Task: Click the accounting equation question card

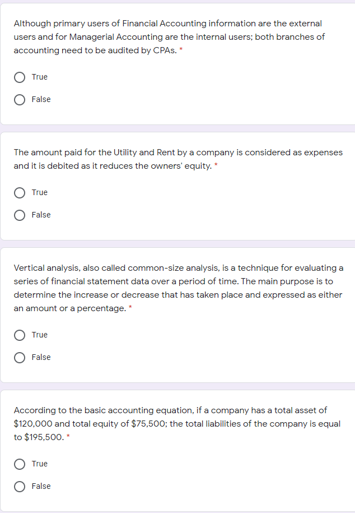Action: pyautogui.click(x=177, y=449)
